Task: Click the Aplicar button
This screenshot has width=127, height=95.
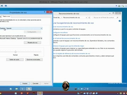Action: click(46, 83)
